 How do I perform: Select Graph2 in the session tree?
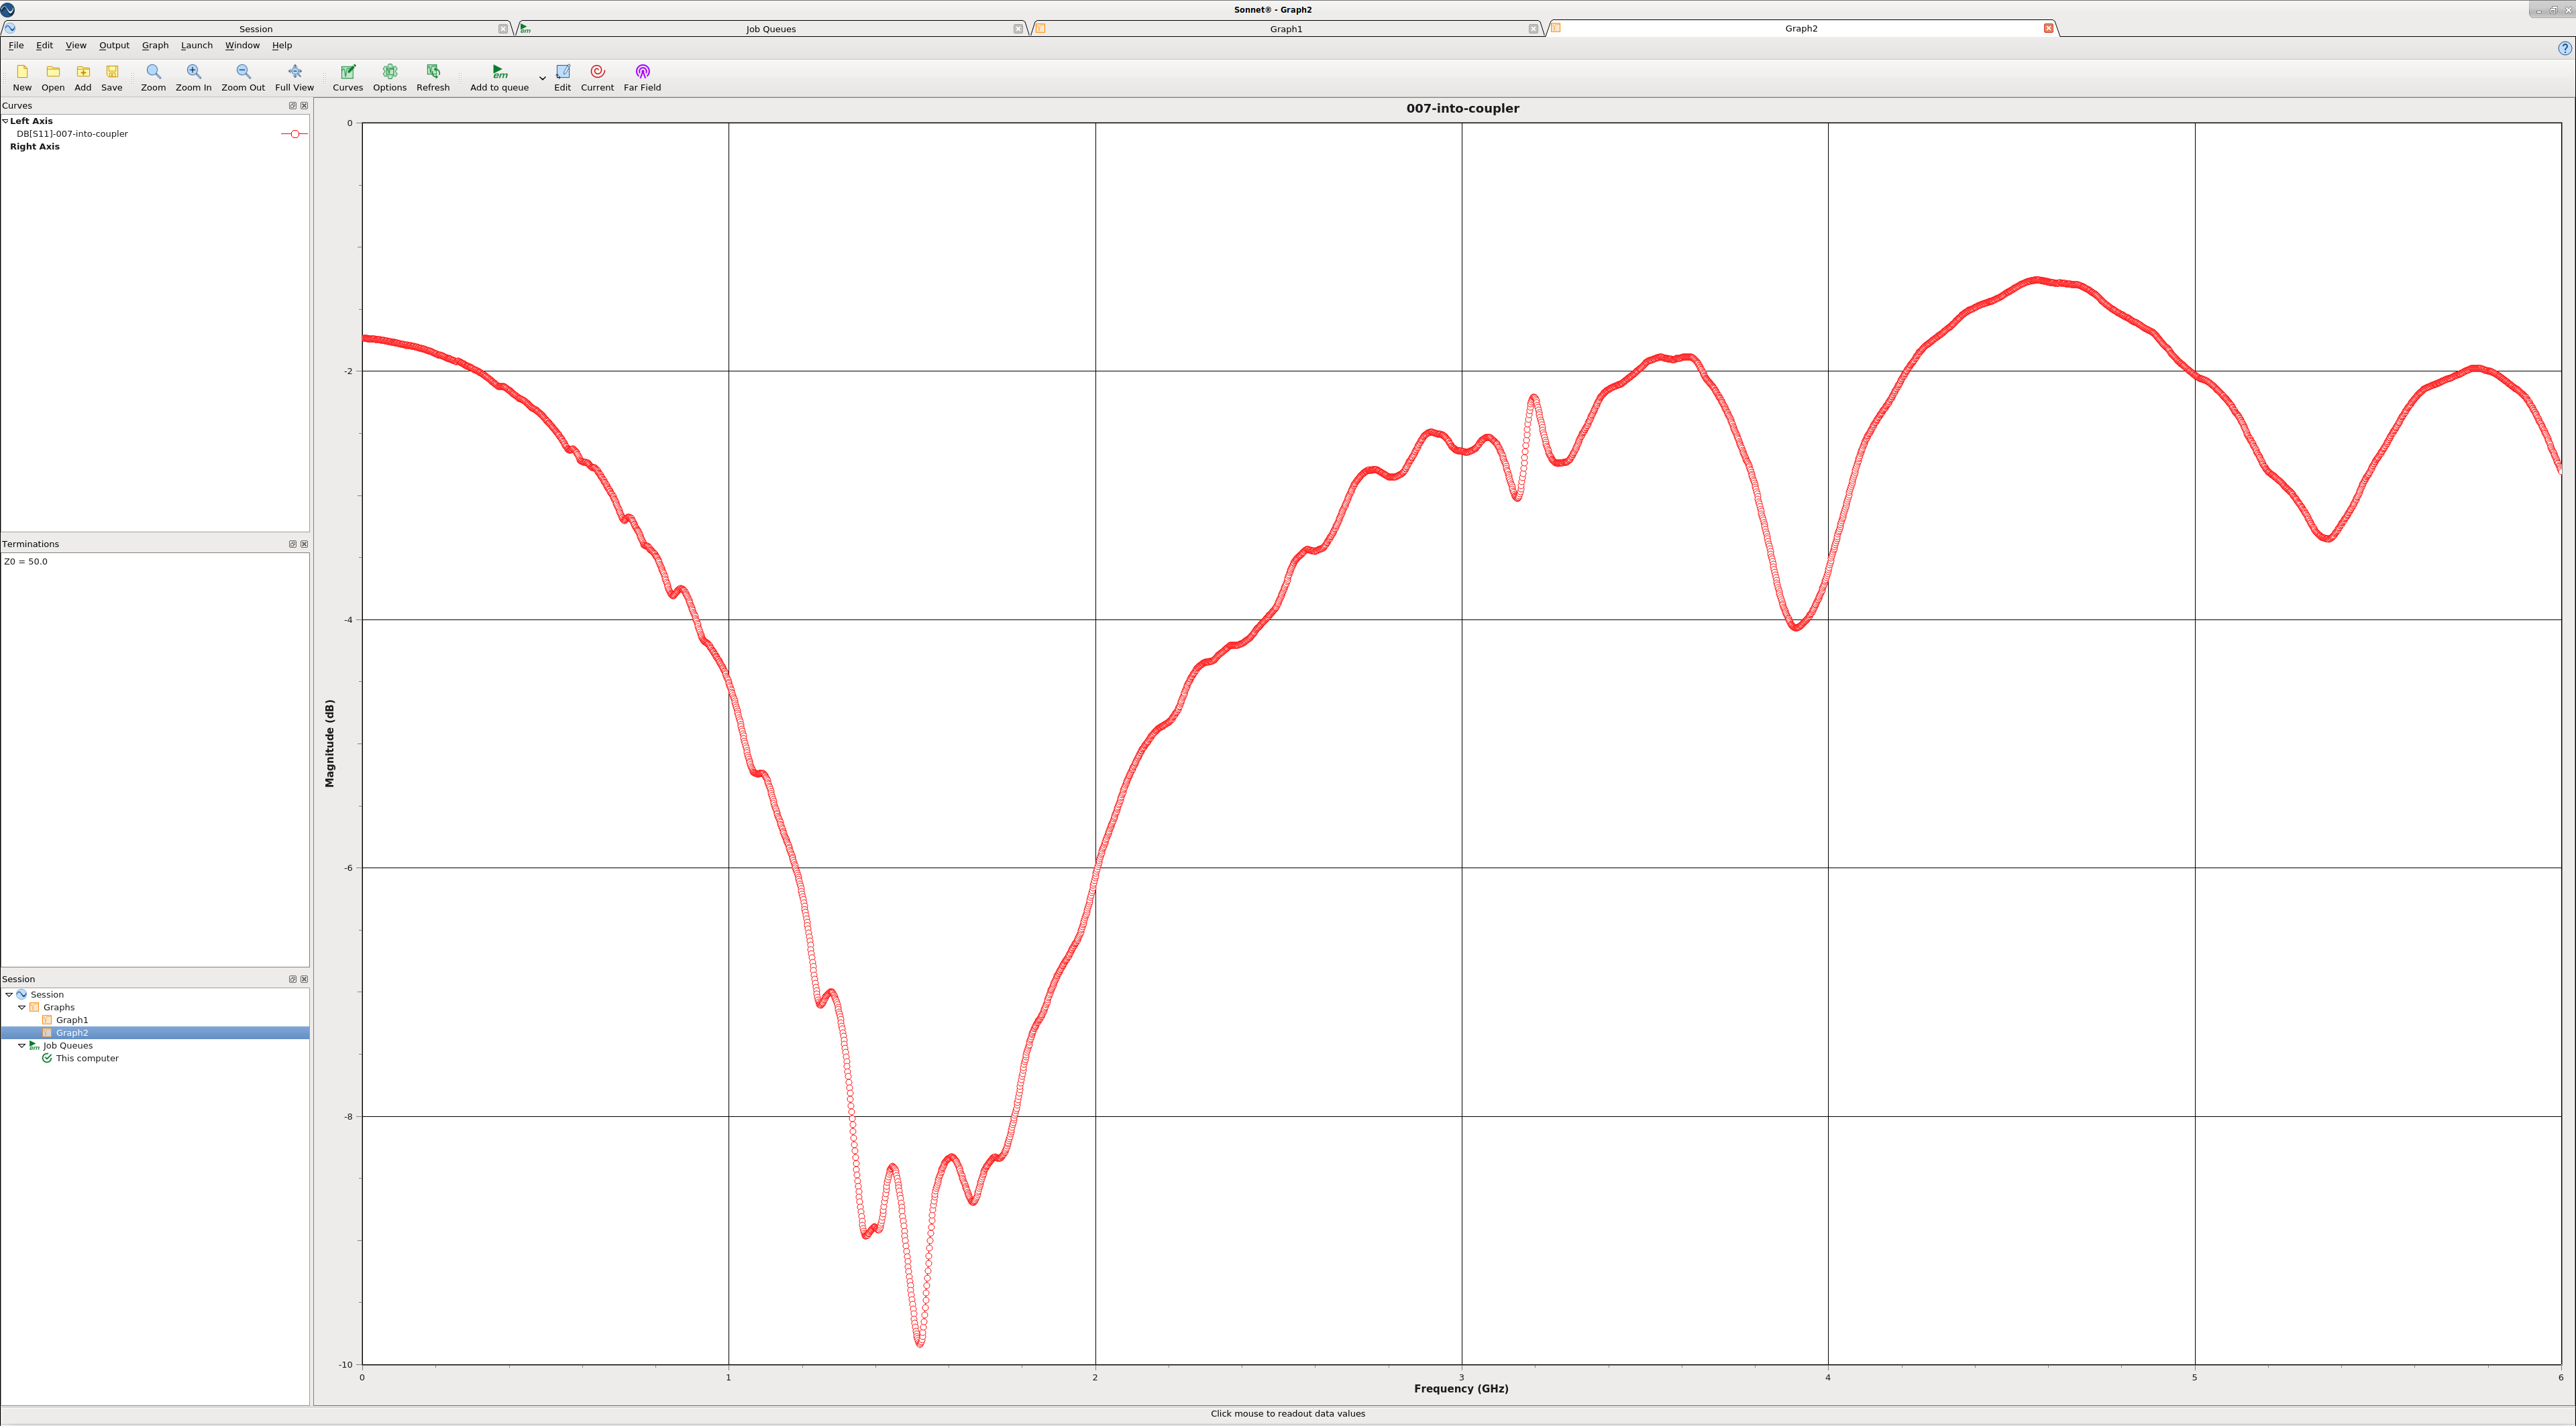72,1033
